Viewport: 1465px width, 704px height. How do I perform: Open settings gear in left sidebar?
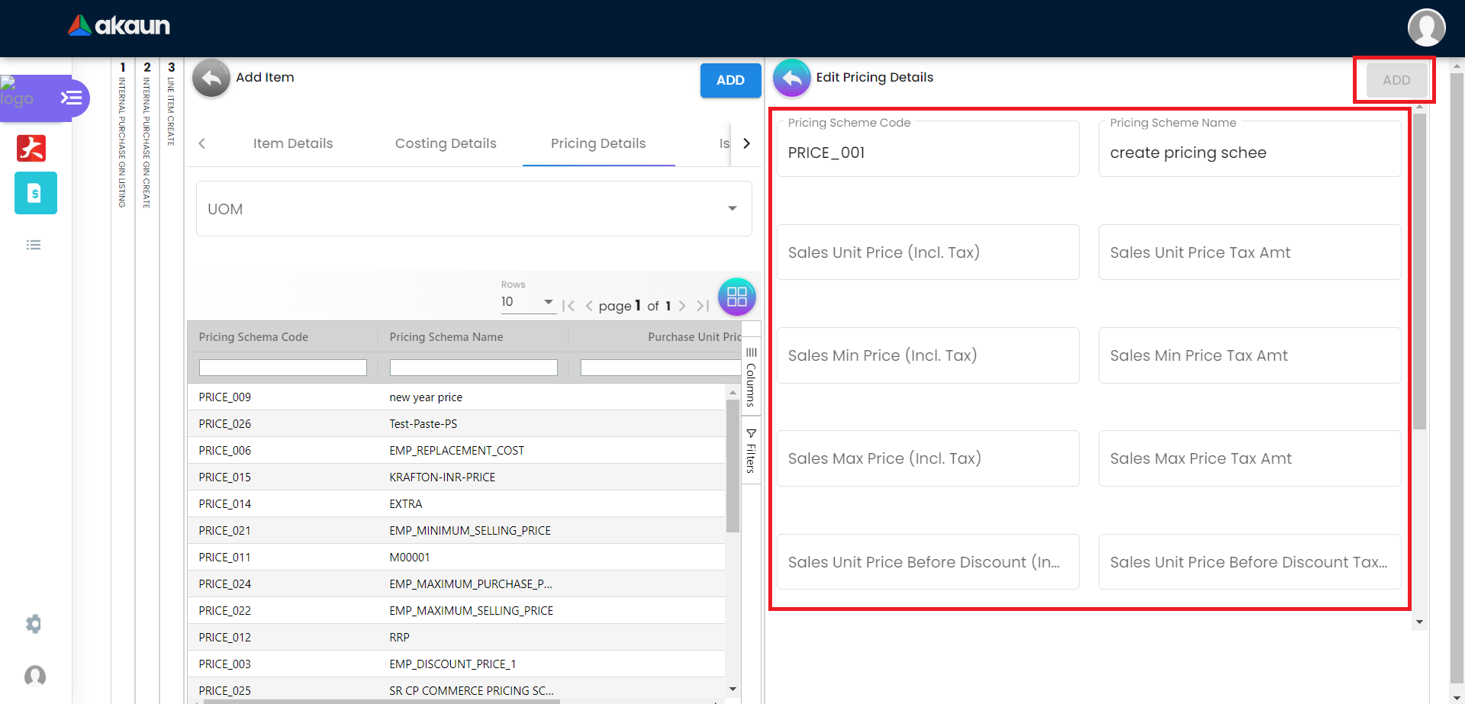pos(34,624)
